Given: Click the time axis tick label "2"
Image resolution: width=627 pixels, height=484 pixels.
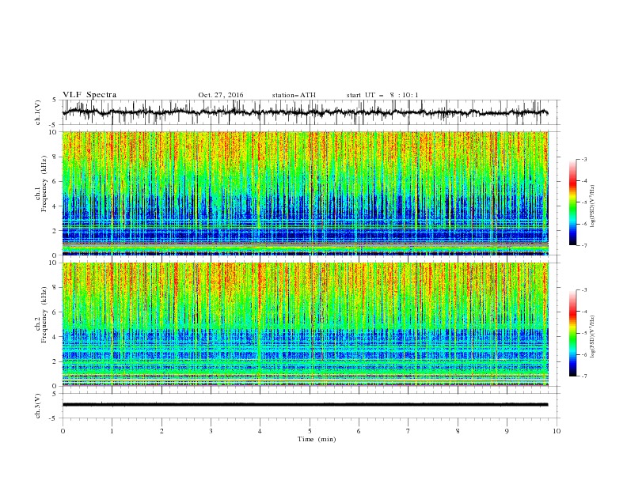Looking at the screenshot, I should tap(161, 431).
